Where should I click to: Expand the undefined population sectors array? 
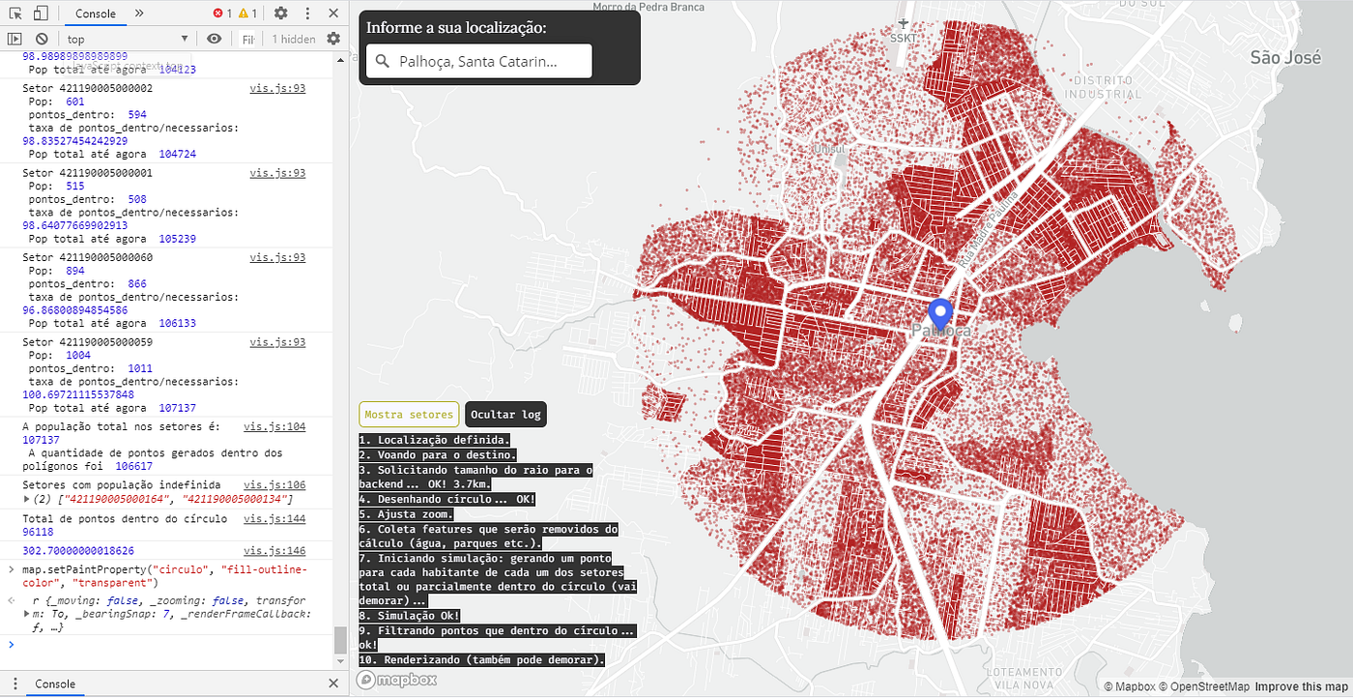[x=27, y=499]
